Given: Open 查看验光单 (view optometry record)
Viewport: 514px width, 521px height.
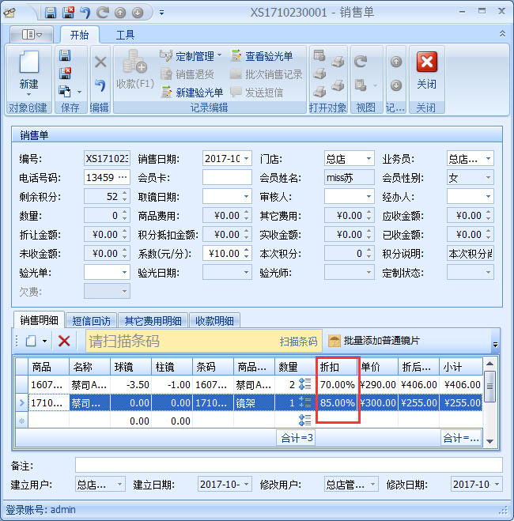Looking at the screenshot, I should coord(262,56).
